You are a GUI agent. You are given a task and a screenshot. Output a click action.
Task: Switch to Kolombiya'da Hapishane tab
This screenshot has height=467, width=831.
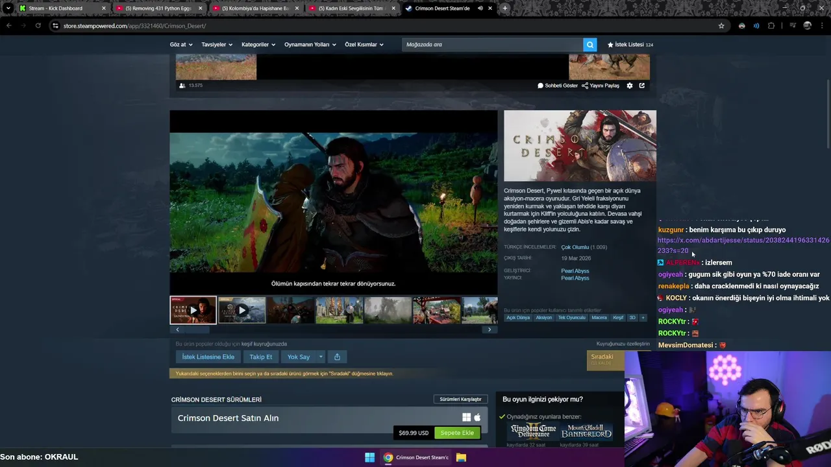point(254,8)
